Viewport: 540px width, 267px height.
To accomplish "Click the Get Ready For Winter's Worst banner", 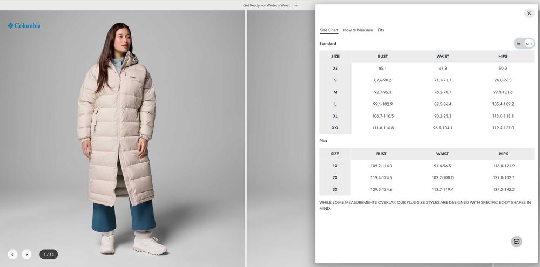I will pos(267,5).
